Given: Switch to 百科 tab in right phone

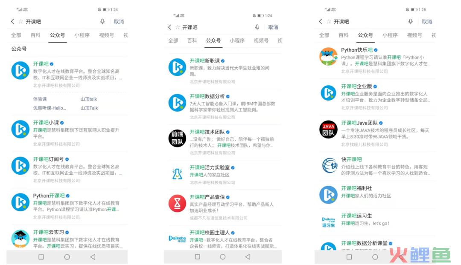Looking at the screenshot, I should pyautogui.click(x=344, y=35).
